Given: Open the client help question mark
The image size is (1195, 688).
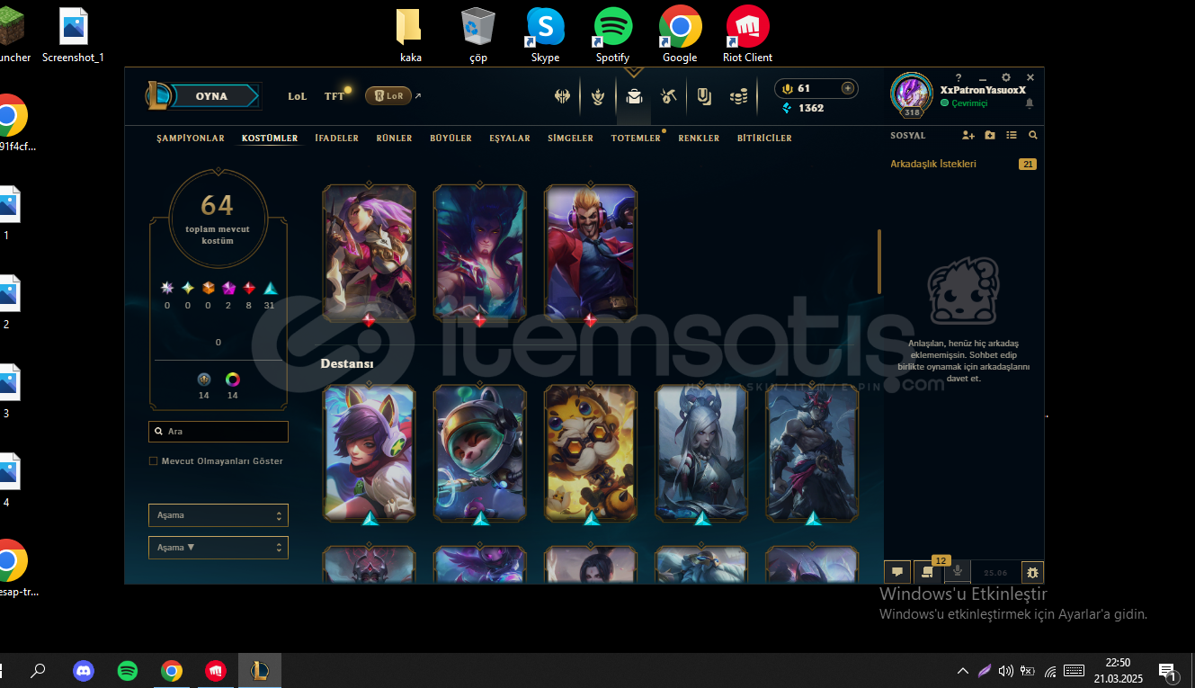Looking at the screenshot, I should (x=959, y=78).
